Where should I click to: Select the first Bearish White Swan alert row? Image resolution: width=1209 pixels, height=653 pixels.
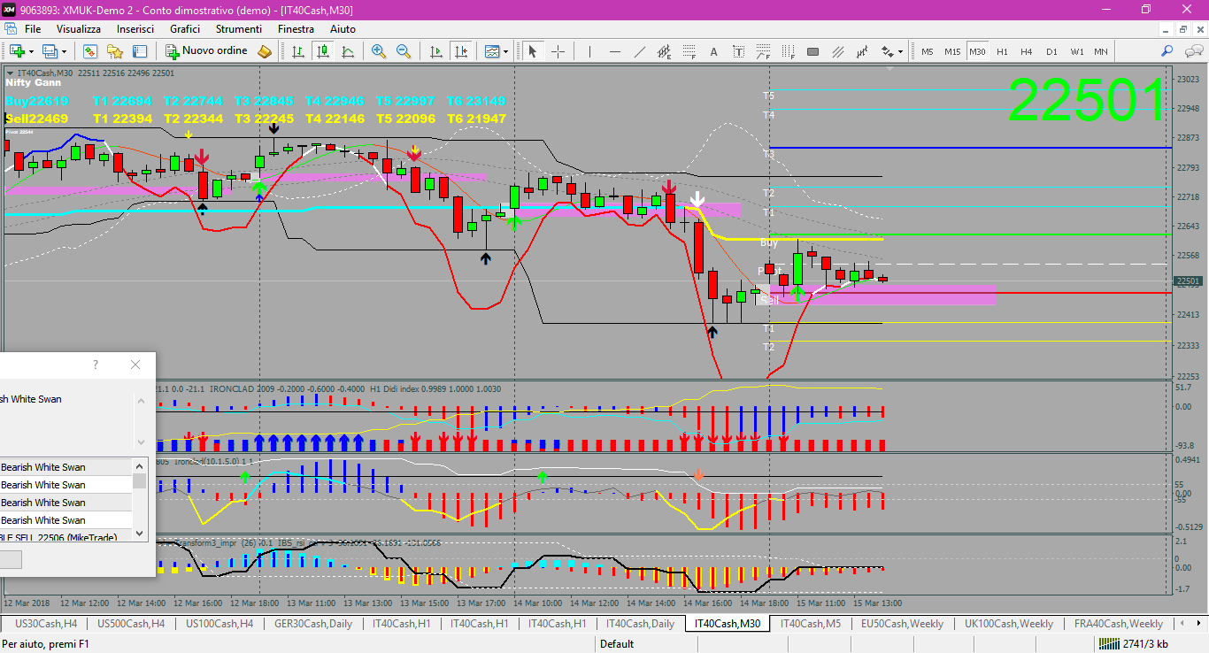pyautogui.click(x=66, y=467)
